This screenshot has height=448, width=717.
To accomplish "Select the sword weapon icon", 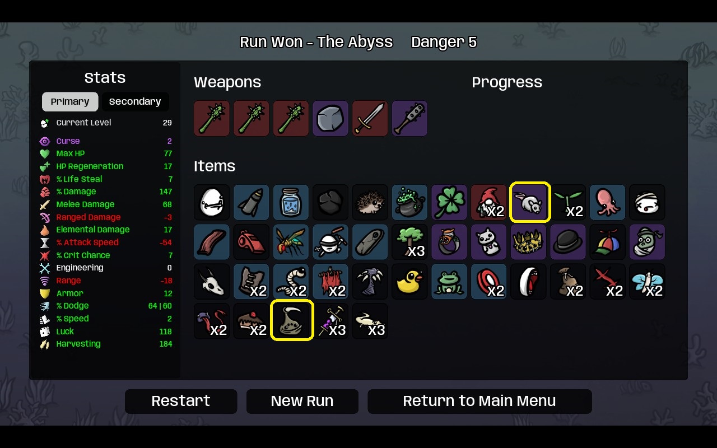I will 370,118.
